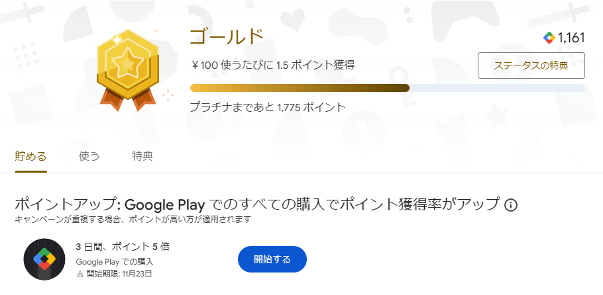The height and width of the screenshot is (295, 603).
Task: Start the campaign with the 開始する button
Action: point(272,259)
